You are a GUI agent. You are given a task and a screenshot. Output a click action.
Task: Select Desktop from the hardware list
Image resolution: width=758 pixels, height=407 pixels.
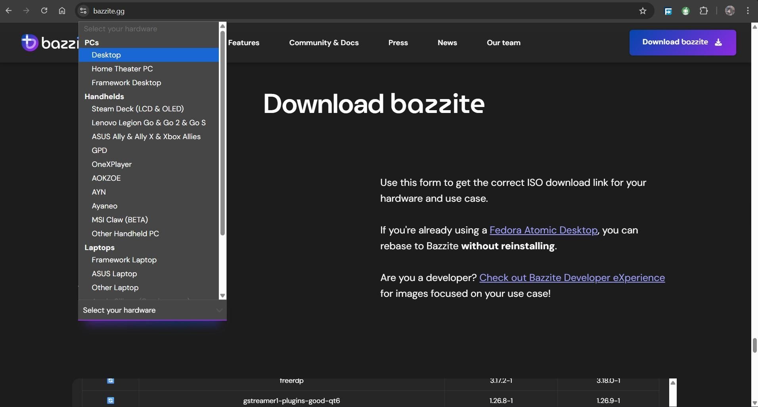tap(106, 55)
